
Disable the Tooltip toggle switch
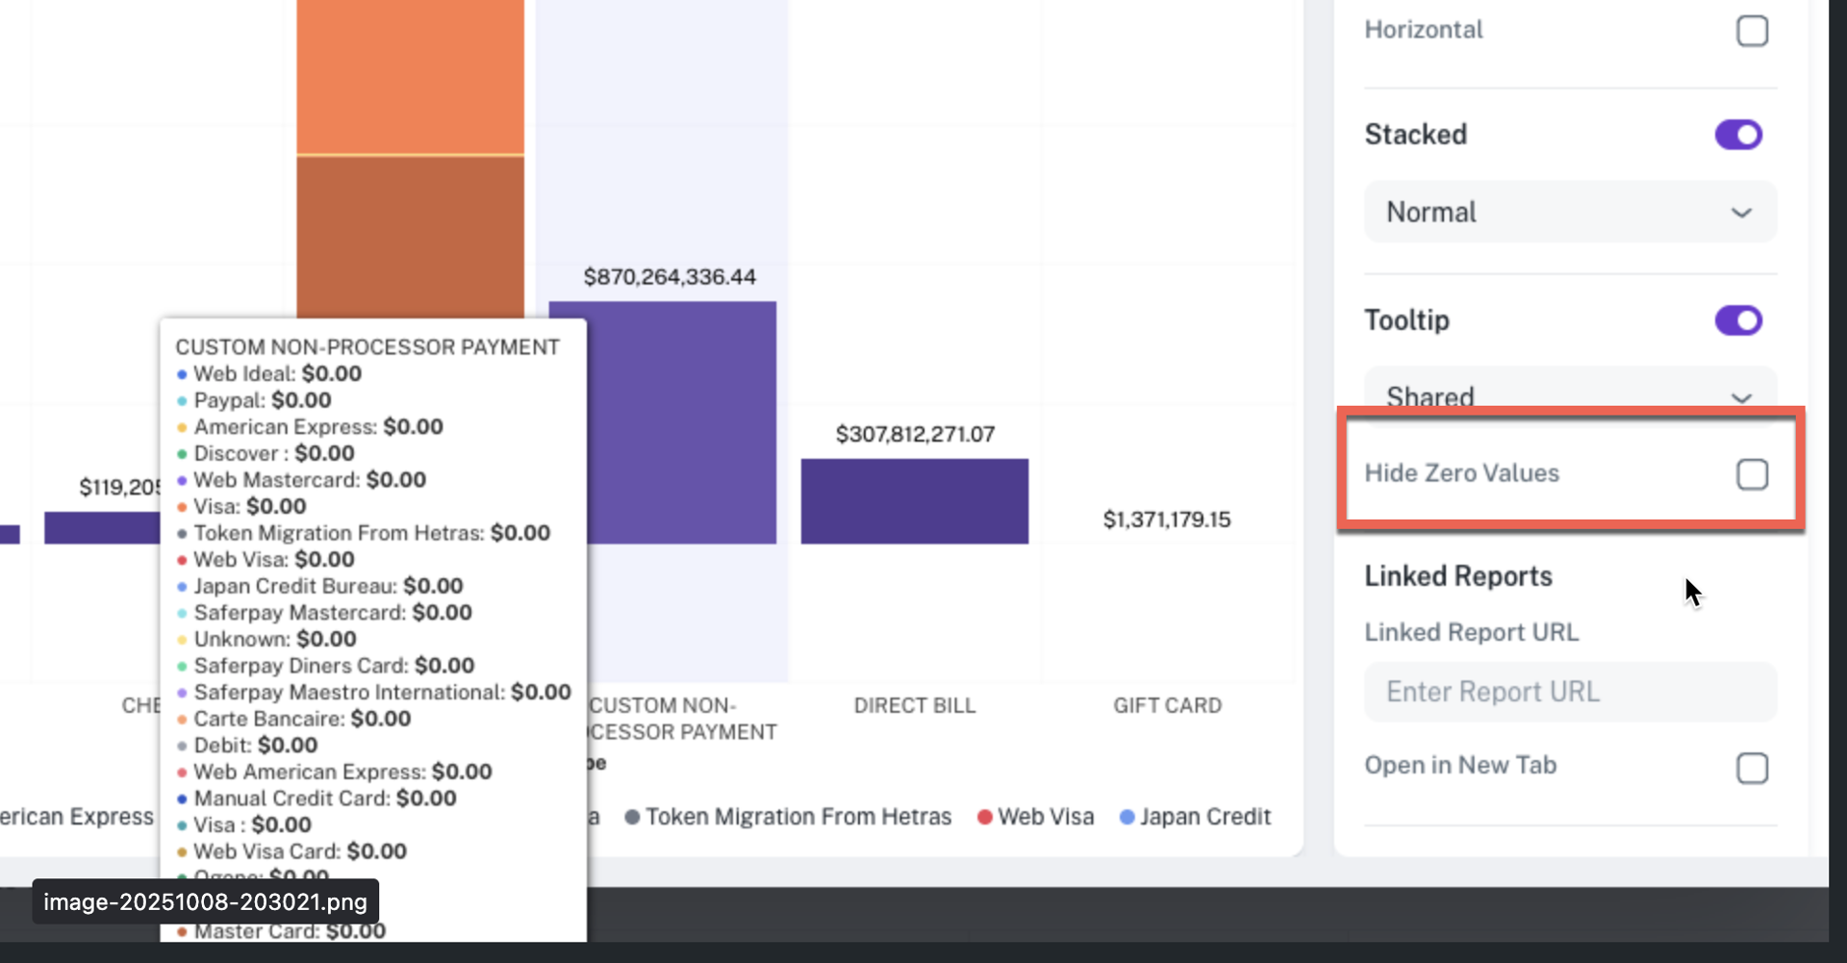point(1737,320)
